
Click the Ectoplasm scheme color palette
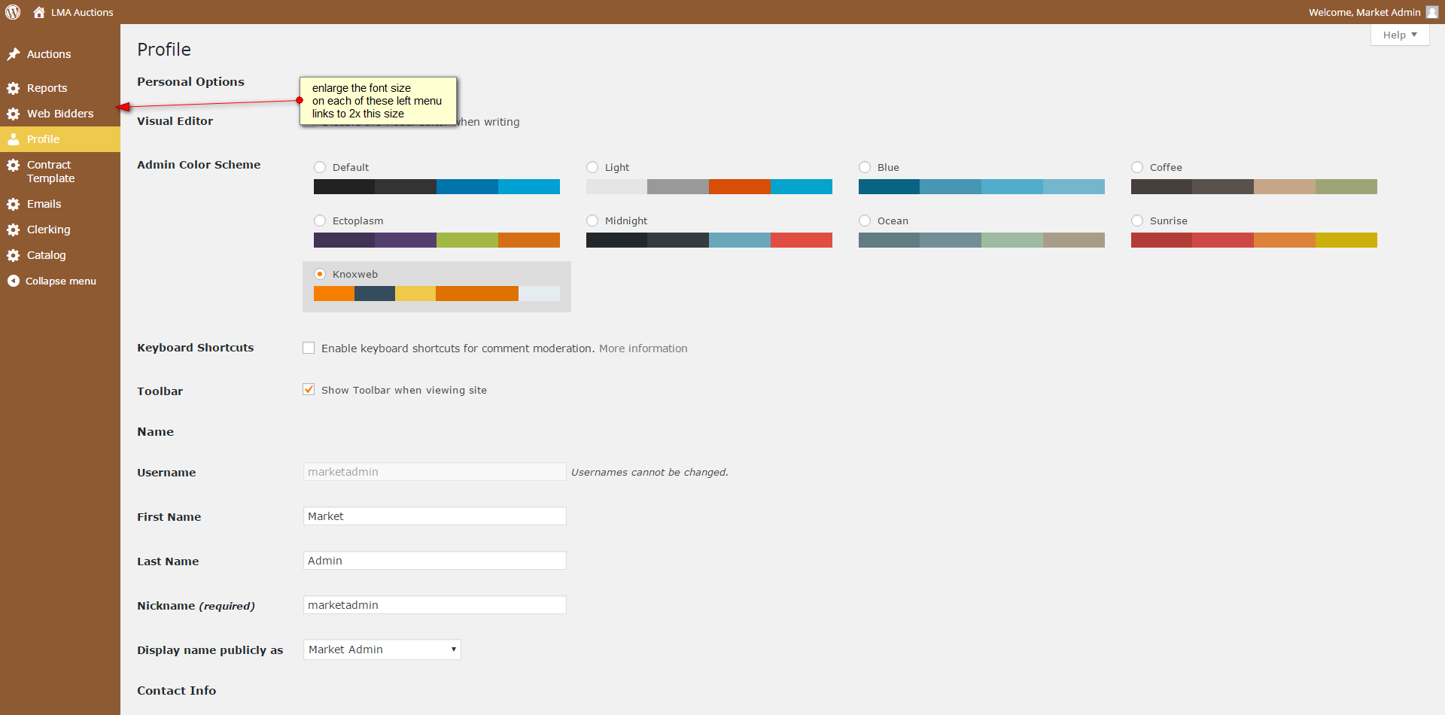click(x=437, y=240)
